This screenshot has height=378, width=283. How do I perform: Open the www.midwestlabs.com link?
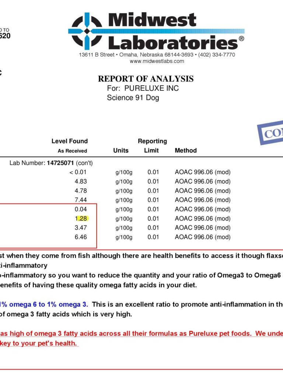pos(157,61)
